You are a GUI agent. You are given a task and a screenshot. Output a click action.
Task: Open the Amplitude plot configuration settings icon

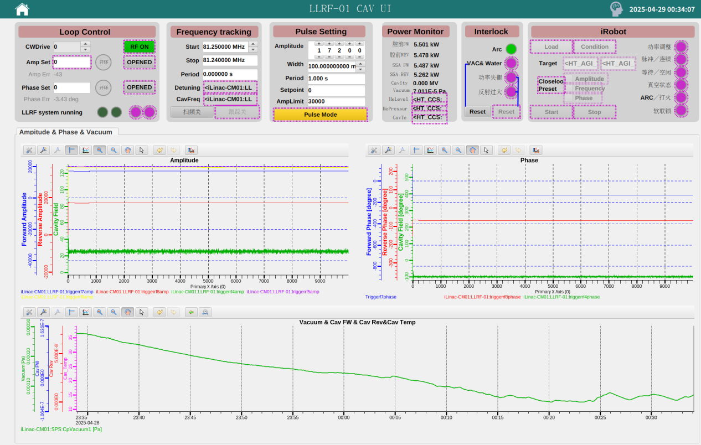coord(29,150)
